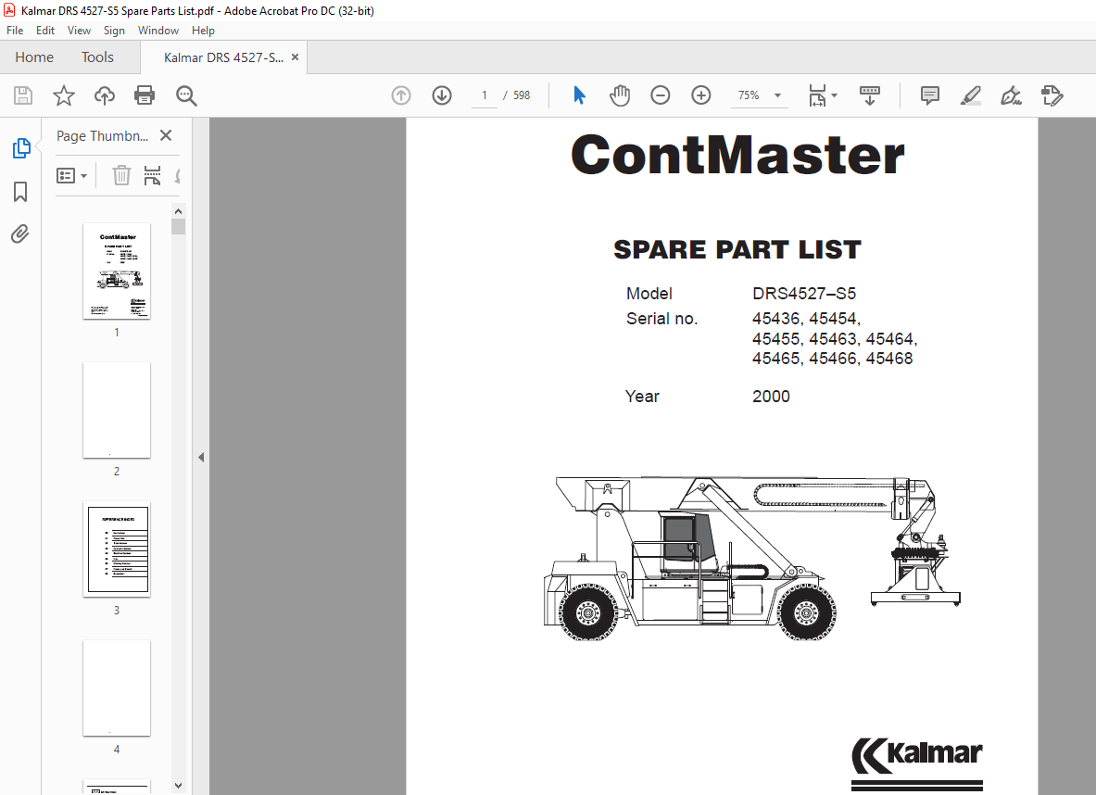Select the Kalmar DRS 4527-S document tab
Viewport: 1096px width, 795px height.
[223, 57]
